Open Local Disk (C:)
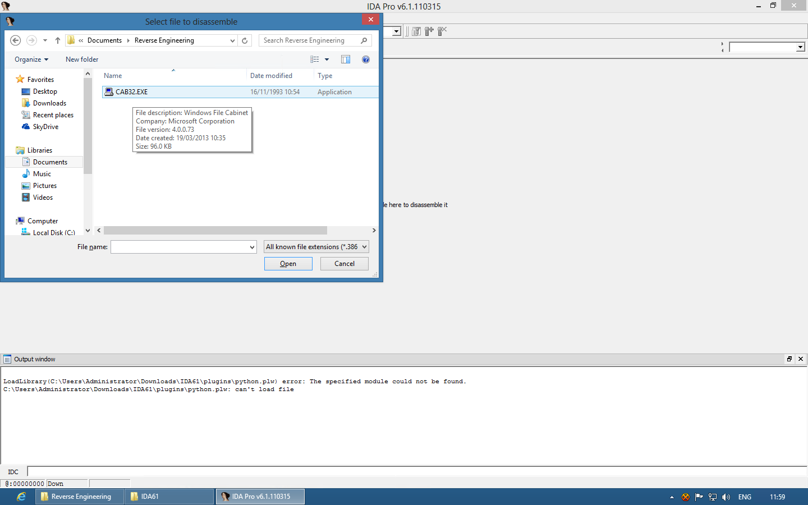 (53, 232)
